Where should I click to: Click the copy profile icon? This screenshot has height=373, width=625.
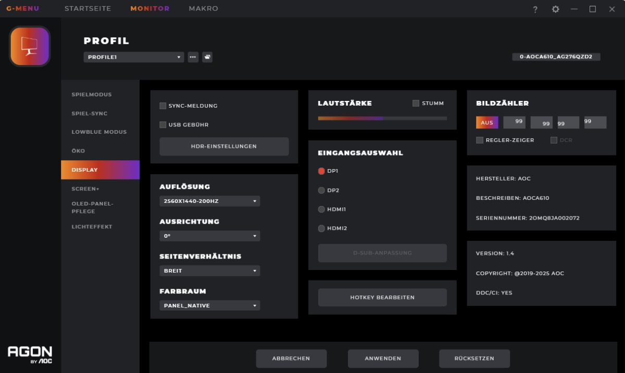click(x=207, y=57)
